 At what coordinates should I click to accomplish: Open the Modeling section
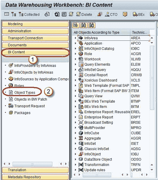pyautogui.click(x=35, y=24)
